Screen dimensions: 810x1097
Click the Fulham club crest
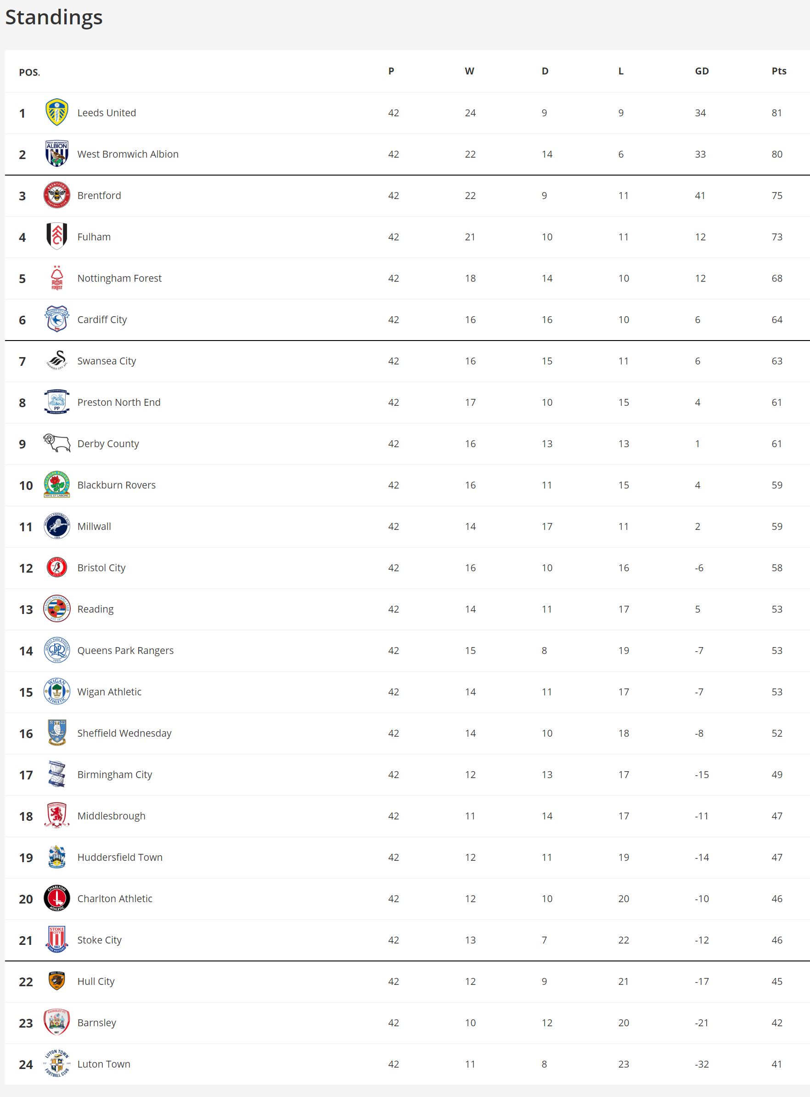pos(57,237)
